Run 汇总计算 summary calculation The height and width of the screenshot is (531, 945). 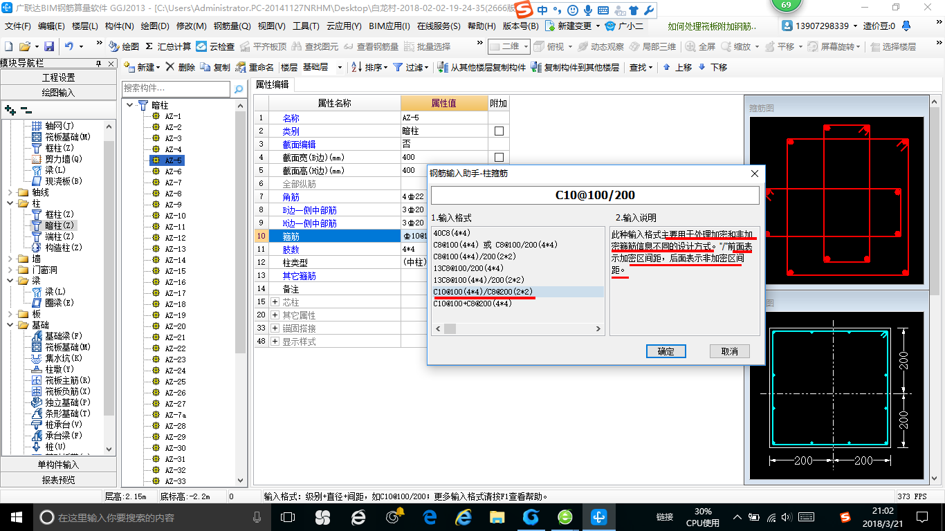pos(168,46)
